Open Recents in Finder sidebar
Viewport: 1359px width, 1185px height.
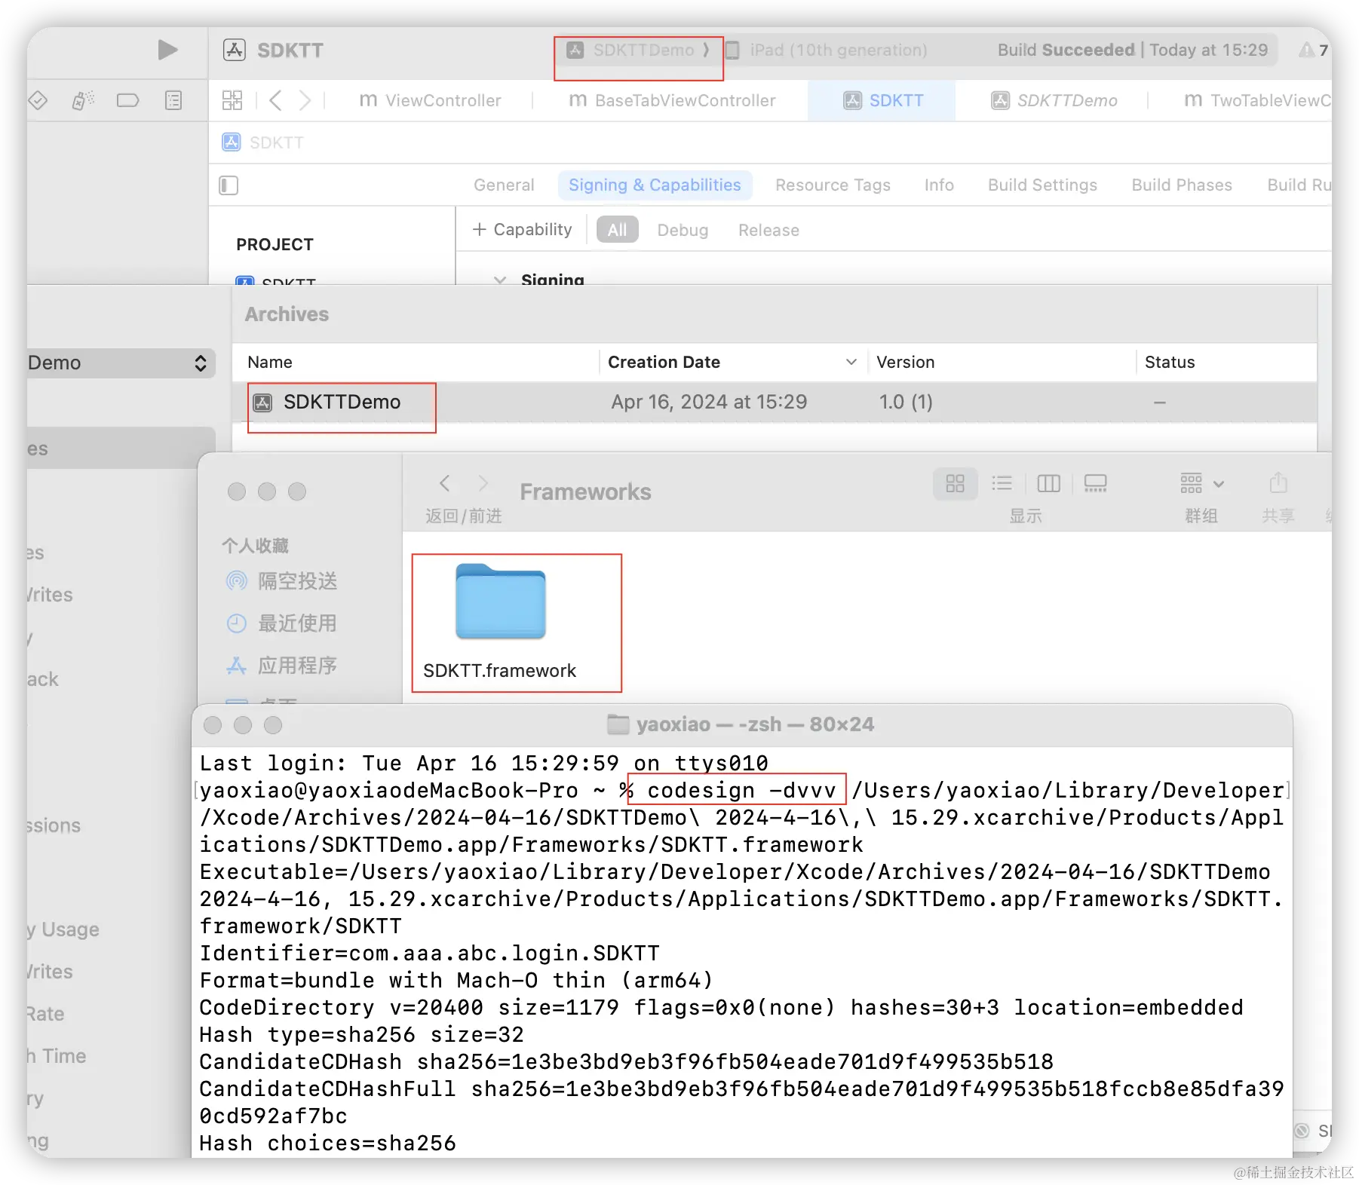coord(282,623)
